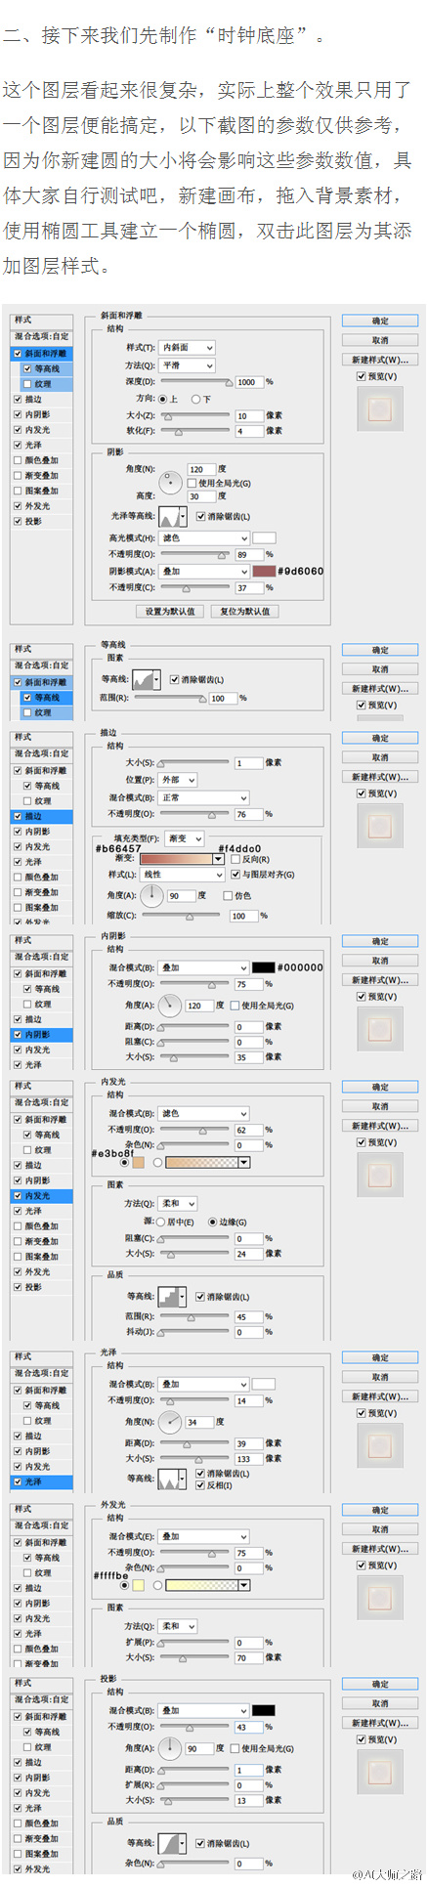Image resolution: width=428 pixels, height=1887 pixels.
Task: Click white highlight color swatch in 斜面和浮雕
Action: 264,537
